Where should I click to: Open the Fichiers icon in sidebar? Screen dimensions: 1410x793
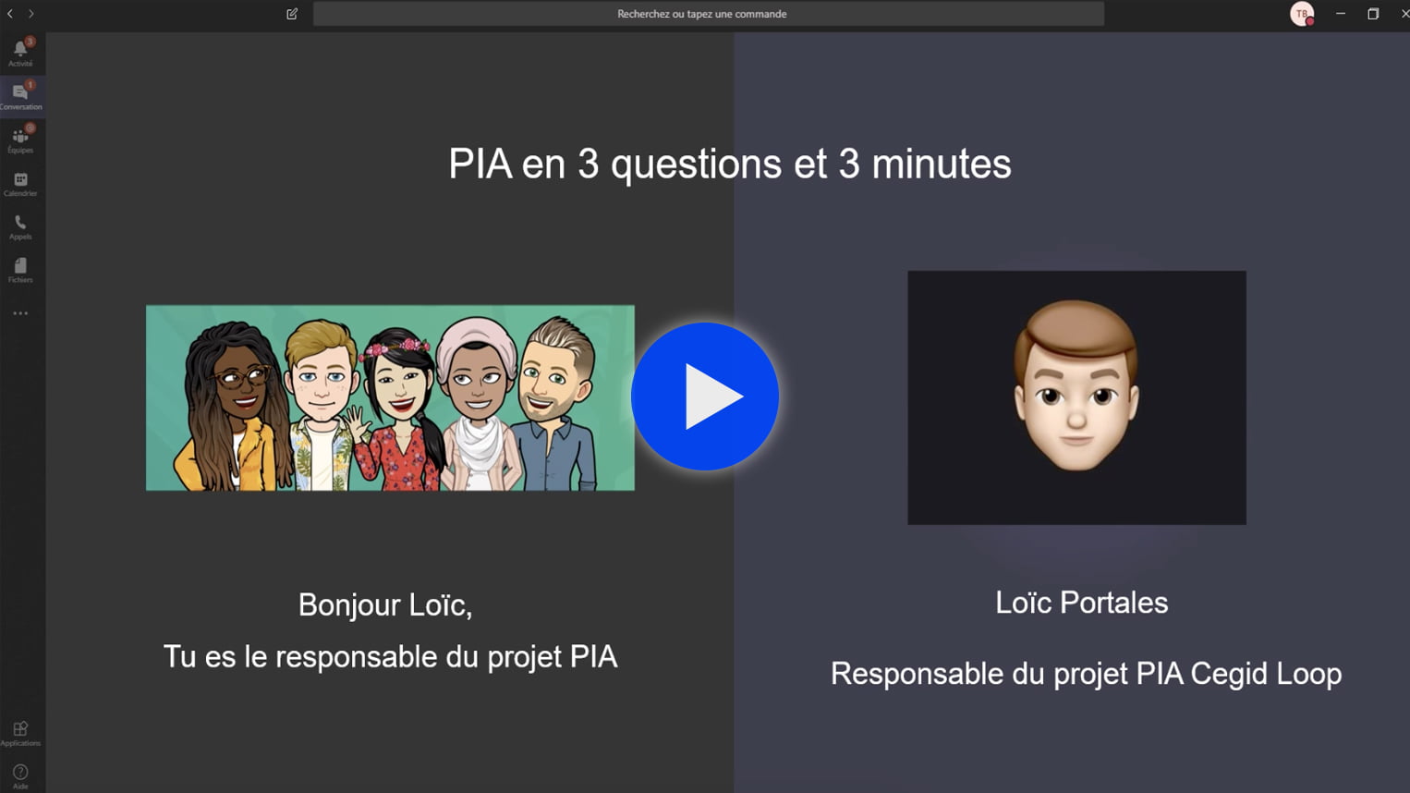(20, 270)
